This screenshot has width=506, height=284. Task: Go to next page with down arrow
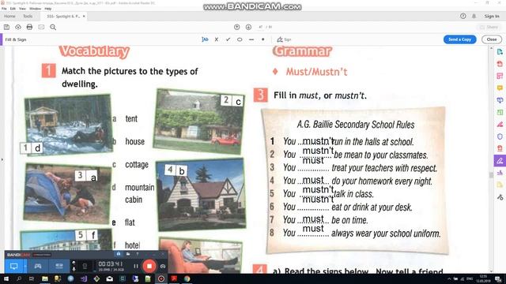[248, 28]
